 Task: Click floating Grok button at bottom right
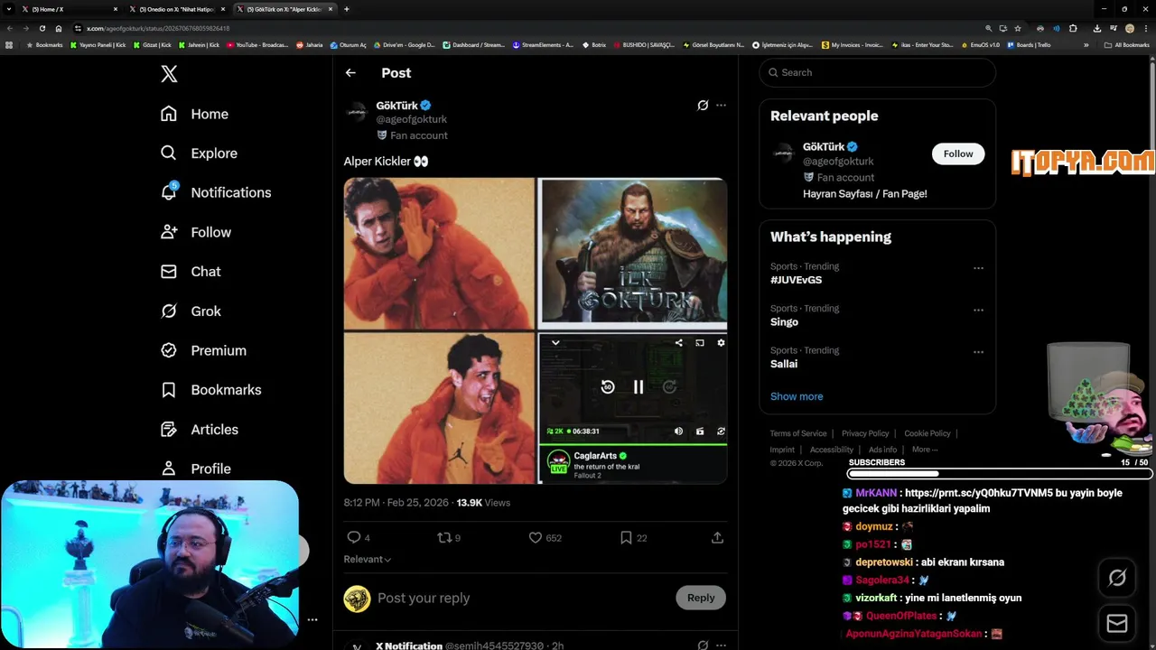point(1117,578)
